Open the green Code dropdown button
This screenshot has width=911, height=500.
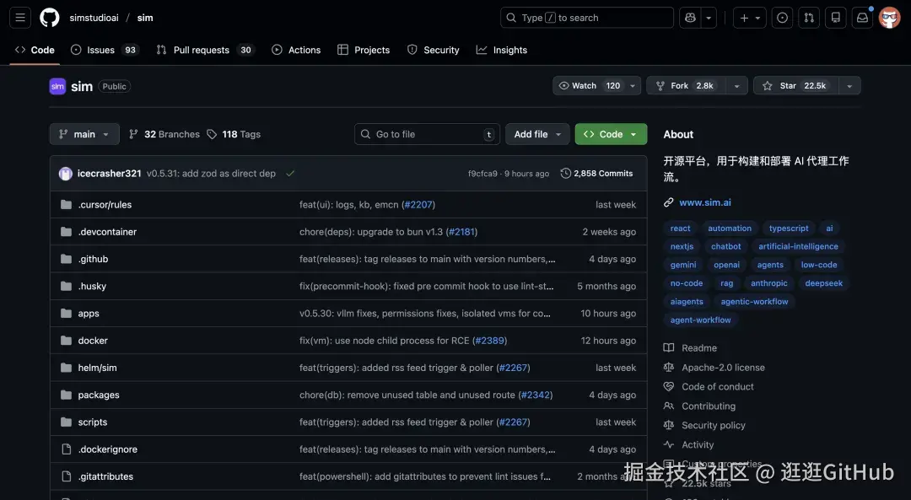coord(611,134)
